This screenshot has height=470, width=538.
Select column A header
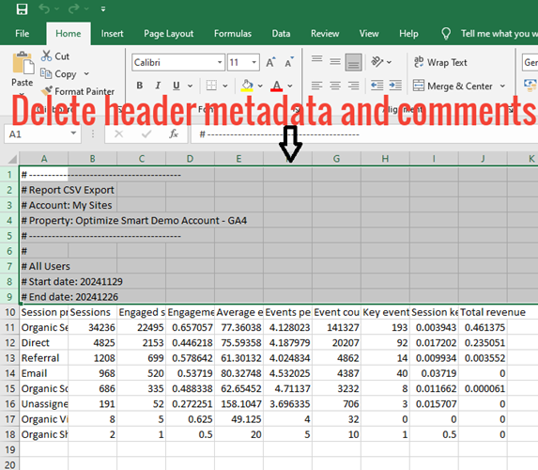pyautogui.click(x=44, y=159)
